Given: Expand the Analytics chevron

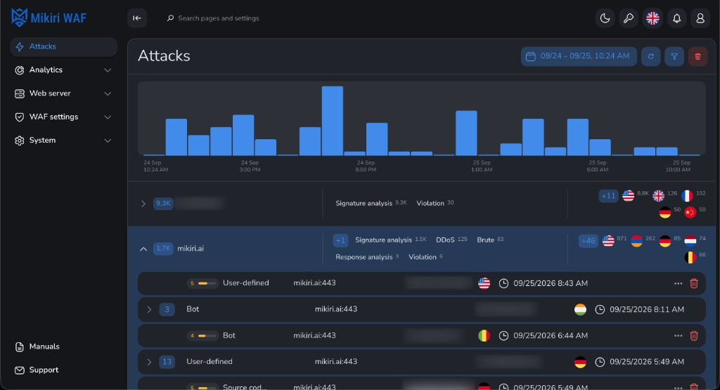Looking at the screenshot, I should click(108, 70).
